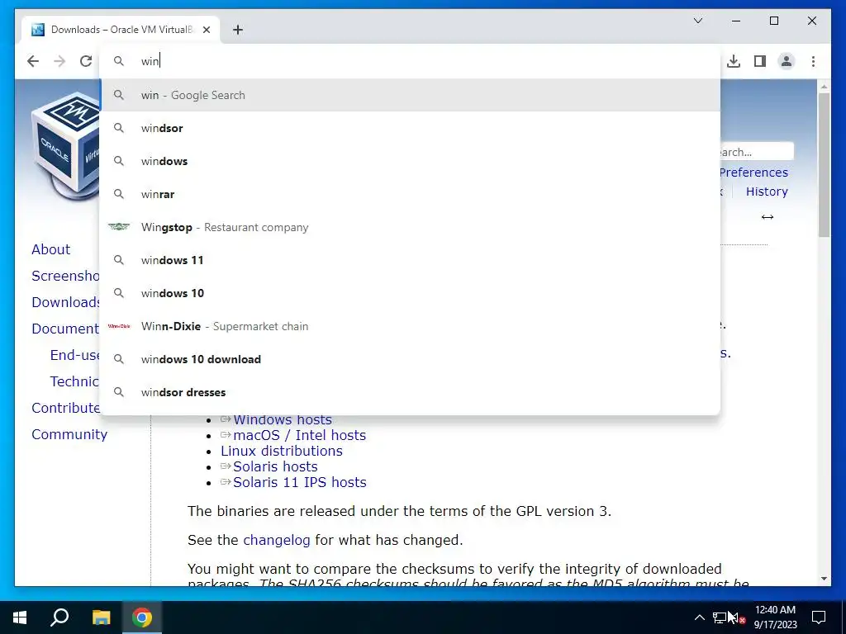Pick the 'windsor' suggestion
The image size is (846, 634).
[x=410, y=128]
